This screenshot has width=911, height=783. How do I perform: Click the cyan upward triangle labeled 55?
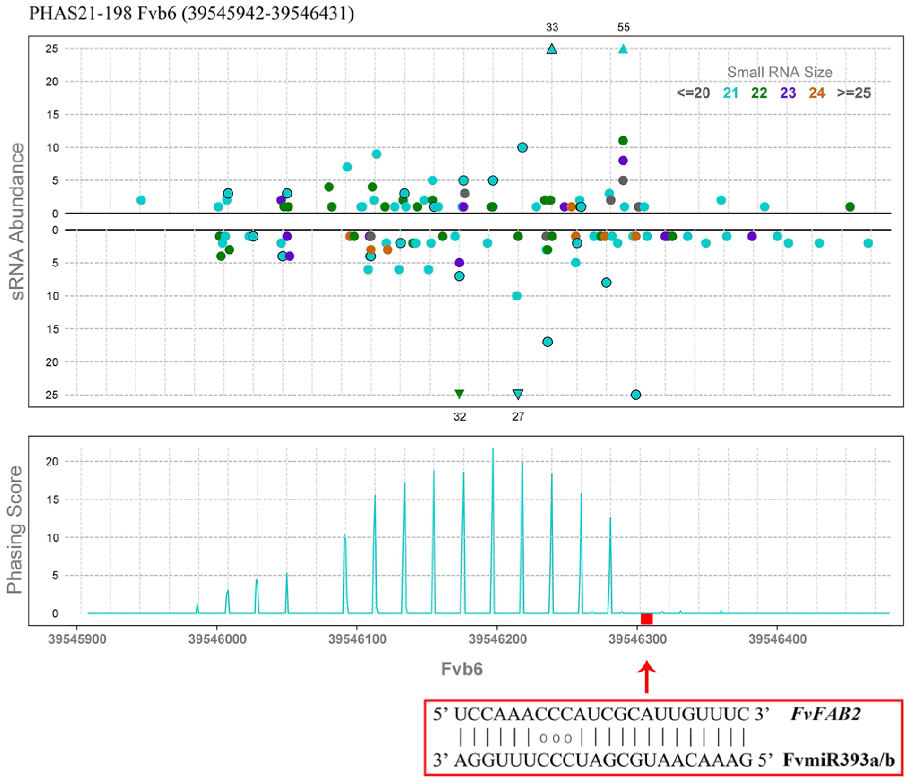[x=623, y=49]
